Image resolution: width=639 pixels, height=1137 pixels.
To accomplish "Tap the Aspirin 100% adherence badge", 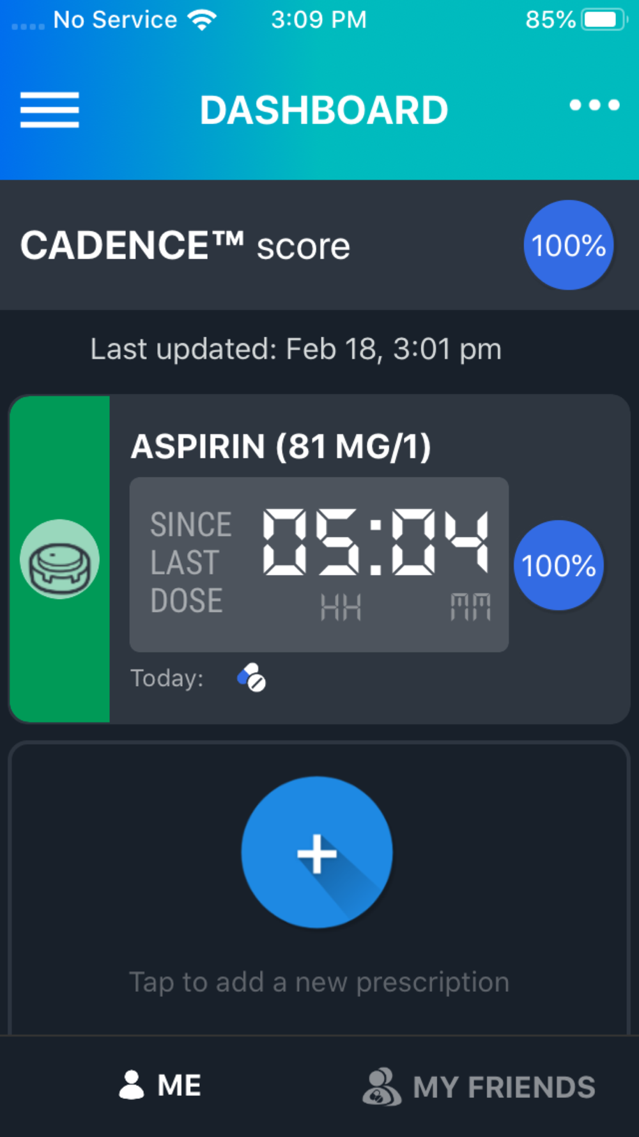I will (x=558, y=565).
